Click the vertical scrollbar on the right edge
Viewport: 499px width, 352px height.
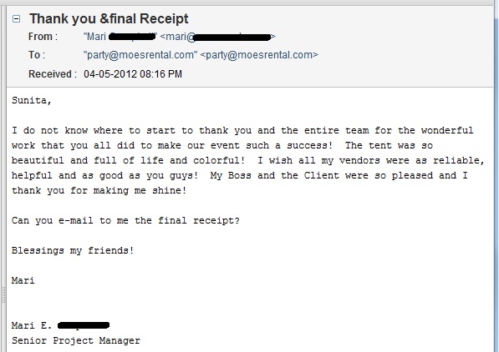click(496, 178)
